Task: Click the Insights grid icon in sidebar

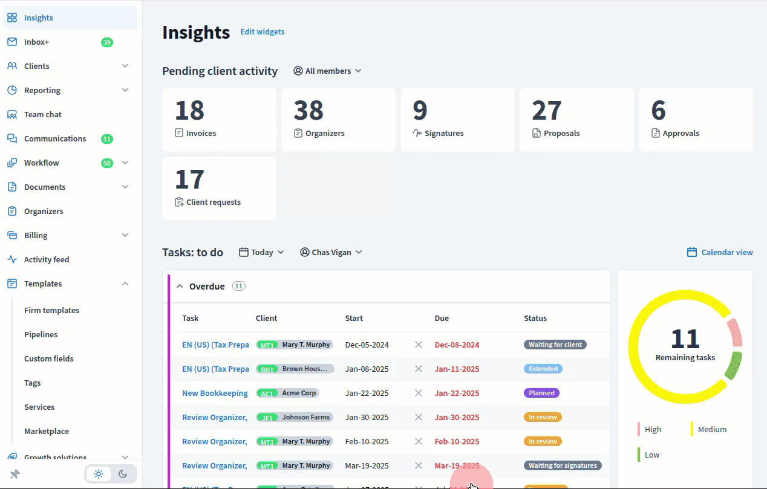Action: (12, 18)
